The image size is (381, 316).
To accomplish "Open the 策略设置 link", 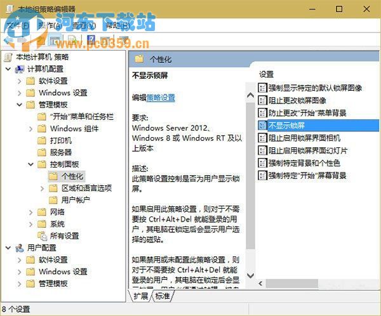I will point(161,98).
